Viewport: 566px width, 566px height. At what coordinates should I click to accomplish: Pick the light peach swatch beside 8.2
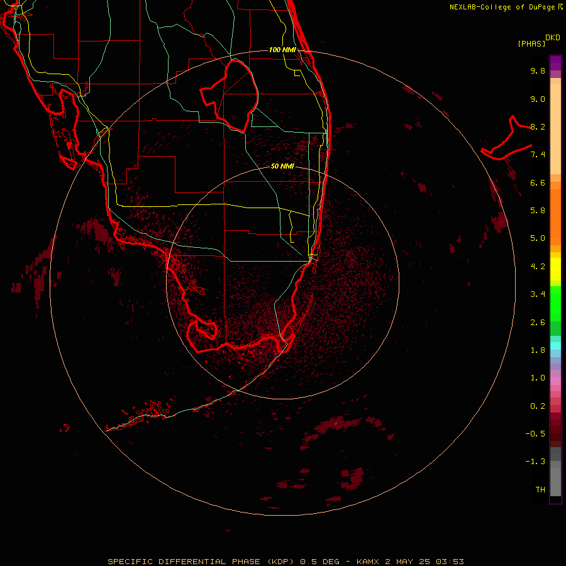(555, 129)
